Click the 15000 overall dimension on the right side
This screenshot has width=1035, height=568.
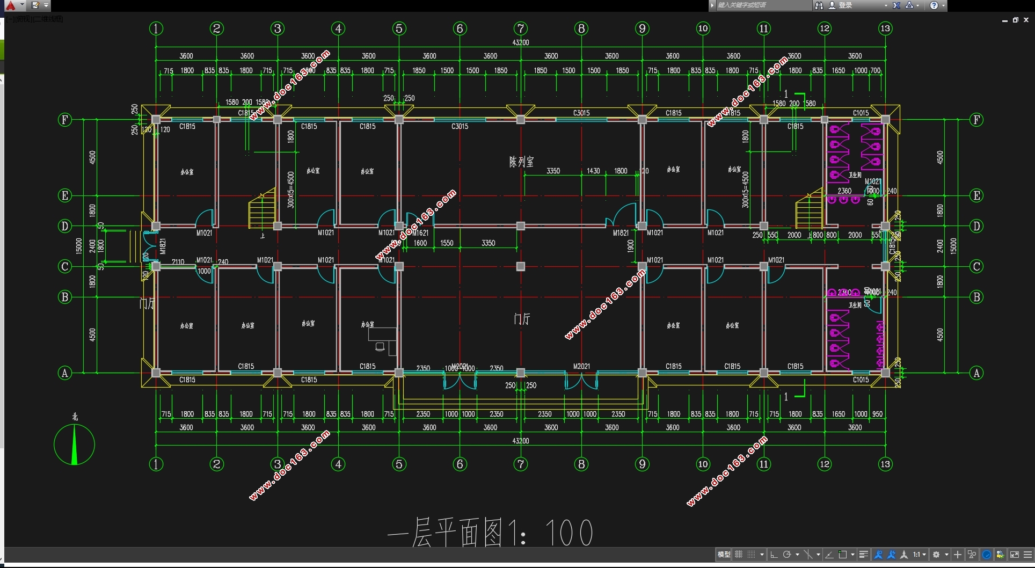(953, 246)
